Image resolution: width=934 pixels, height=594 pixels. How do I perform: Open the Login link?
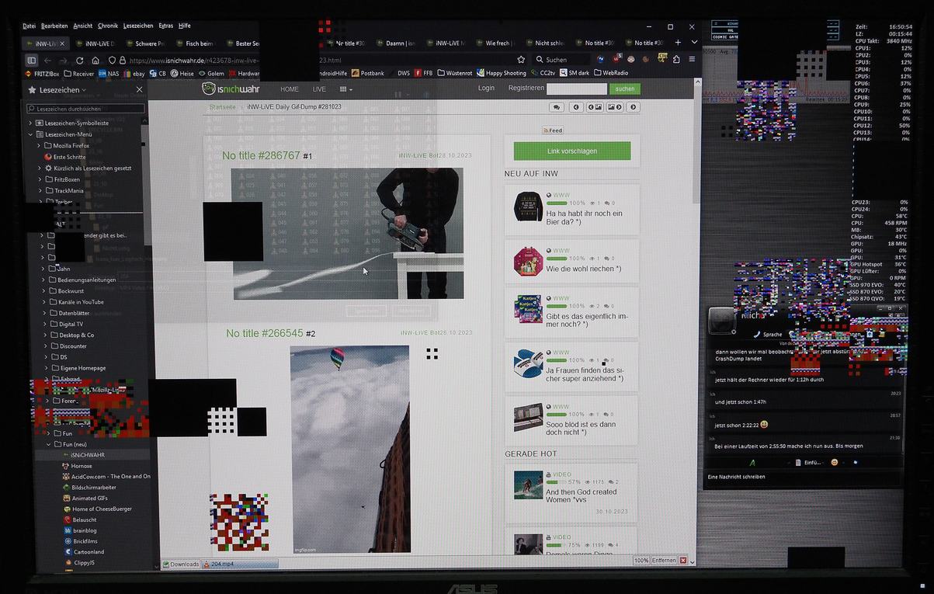(x=486, y=89)
